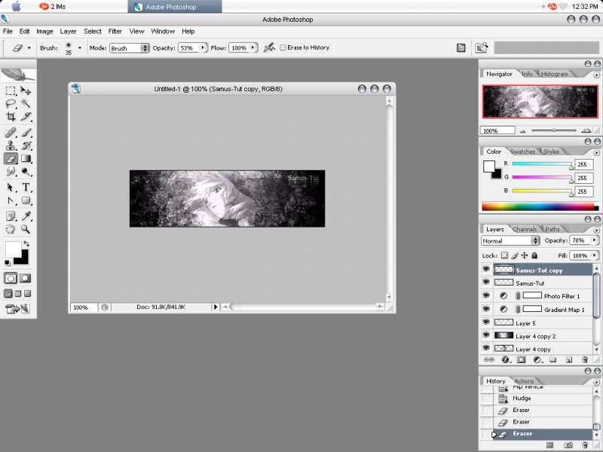This screenshot has width=603, height=452.
Task: Open the layer Opacity arrow
Action: [x=594, y=240]
